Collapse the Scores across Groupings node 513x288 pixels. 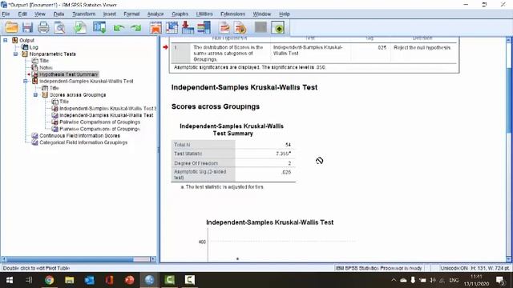click(35, 94)
